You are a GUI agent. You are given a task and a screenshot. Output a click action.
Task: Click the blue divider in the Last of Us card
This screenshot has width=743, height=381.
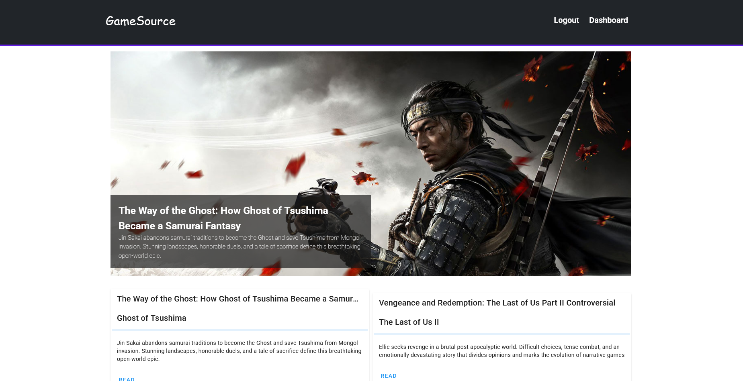click(x=501, y=334)
